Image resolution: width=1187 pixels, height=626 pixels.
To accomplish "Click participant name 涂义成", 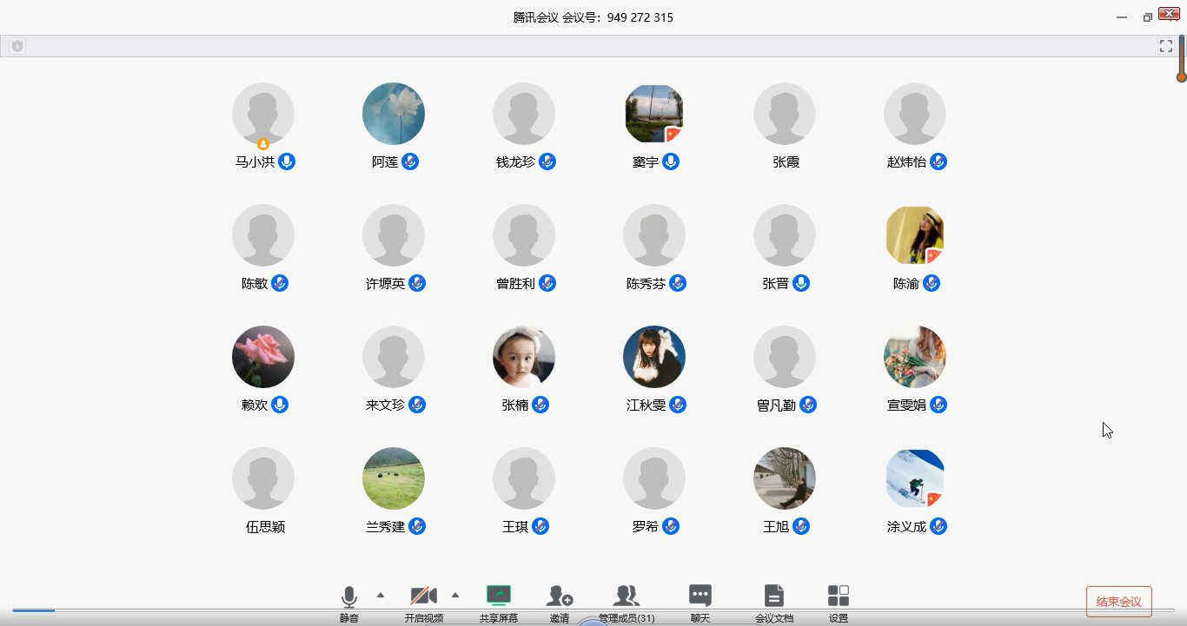I will (906, 526).
